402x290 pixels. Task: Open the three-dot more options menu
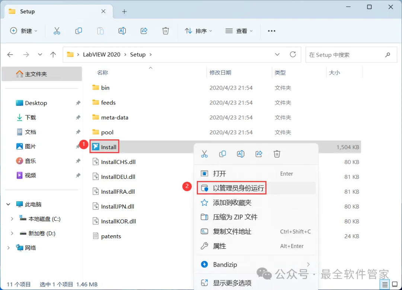[271, 31]
